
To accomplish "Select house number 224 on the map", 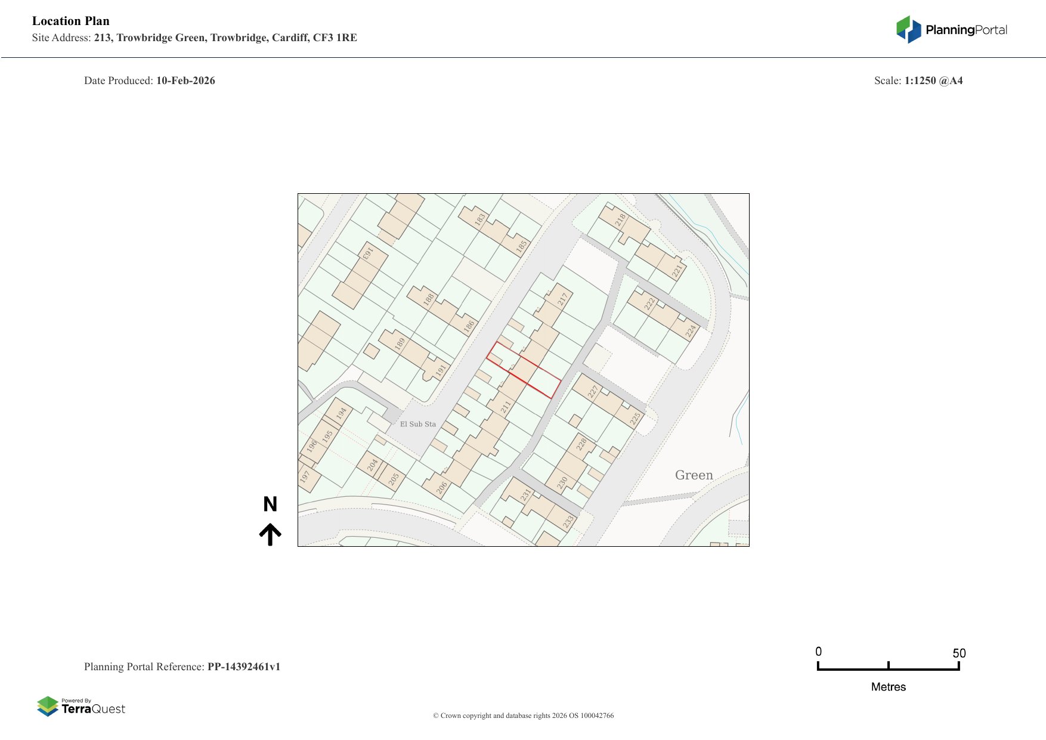I will pyautogui.click(x=691, y=331).
